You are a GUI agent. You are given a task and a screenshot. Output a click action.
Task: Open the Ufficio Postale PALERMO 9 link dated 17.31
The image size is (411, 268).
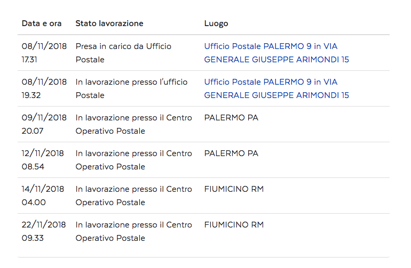tap(276, 53)
